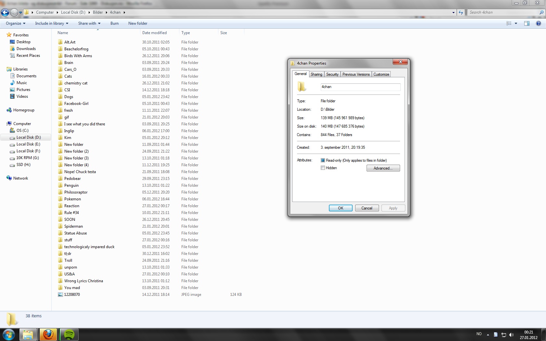Screen dimensions: 546x341
Task: Open Firefox from the taskbar
Action: (x=48, y=335)
